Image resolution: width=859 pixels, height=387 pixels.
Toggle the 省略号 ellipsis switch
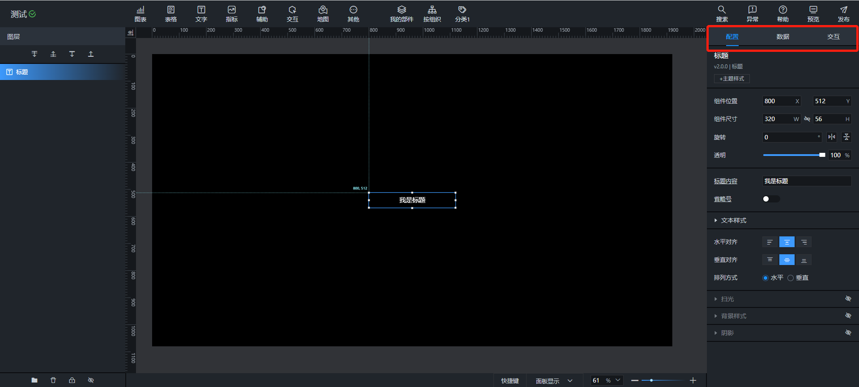point(770,199)
